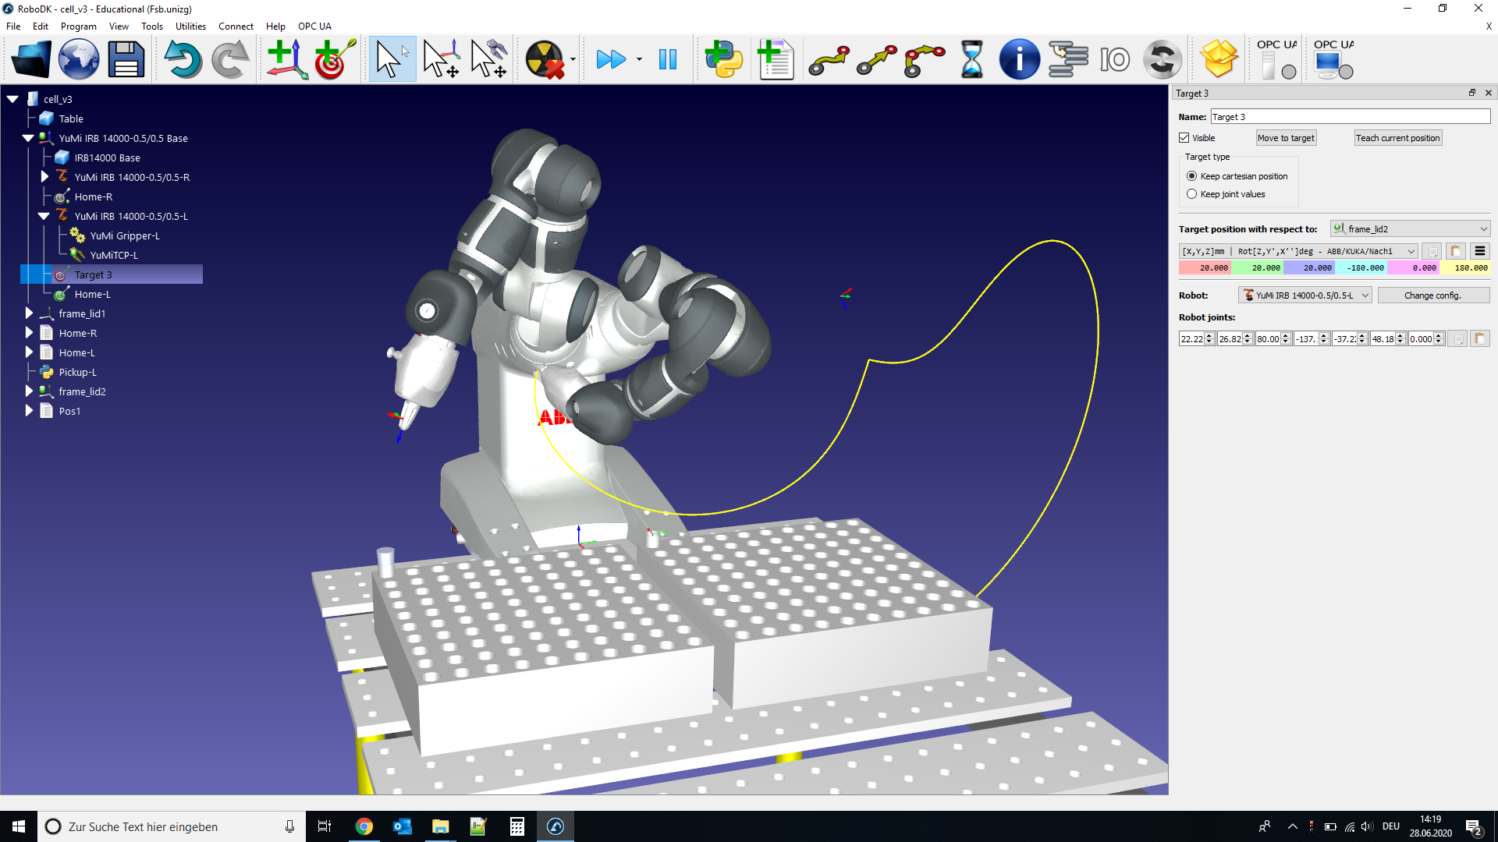Collapse the YuMi IRB 14000-0.5/0.5-L node

tap(44, 217)
